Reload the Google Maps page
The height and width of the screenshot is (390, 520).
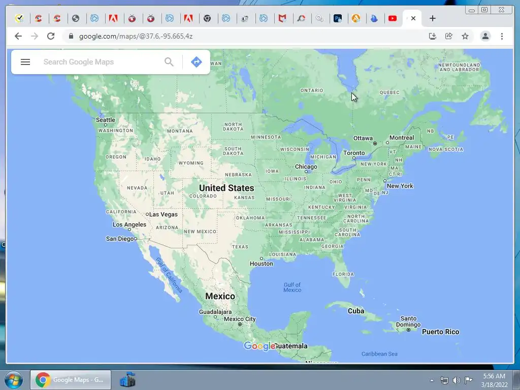pyautogui.click(x=51, y=36)
